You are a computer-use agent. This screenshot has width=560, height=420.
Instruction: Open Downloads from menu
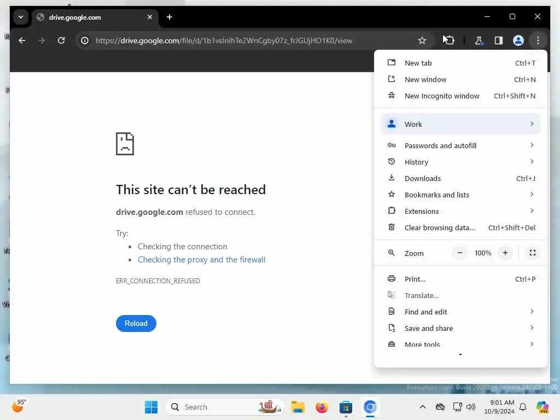click(460, 179)
